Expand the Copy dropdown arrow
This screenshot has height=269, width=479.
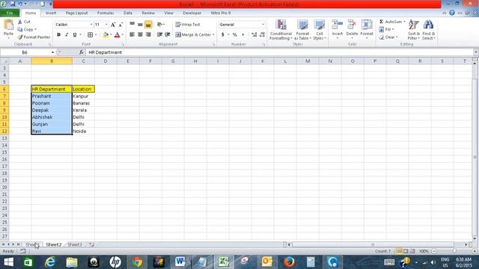pos(35,30)
